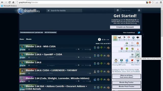Bookmark page with star icon
163x91 pixels.
[x=153, y=2]
